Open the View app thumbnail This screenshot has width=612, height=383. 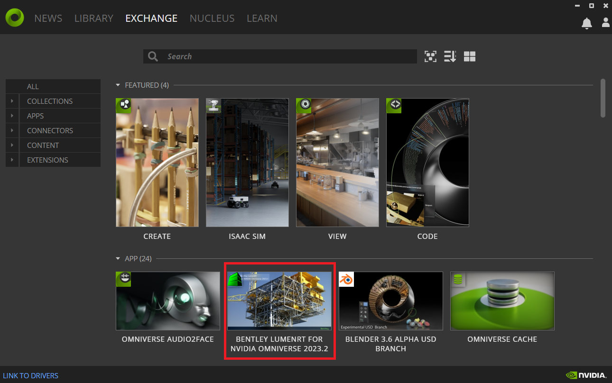pyautogui.click(x=337, y=163)
